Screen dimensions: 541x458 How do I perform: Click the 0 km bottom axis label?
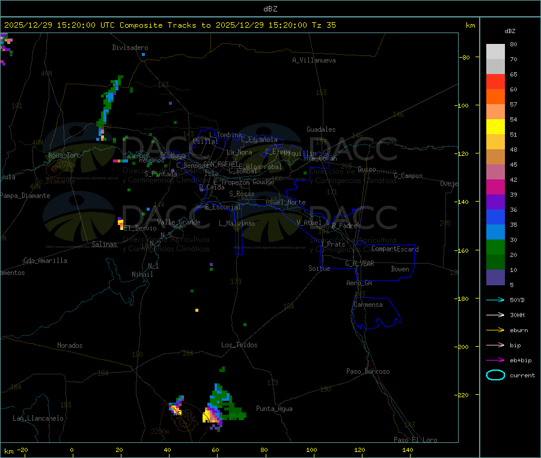(x=72, y=450)
